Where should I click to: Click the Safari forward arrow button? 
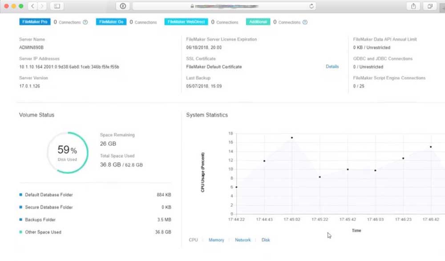(x=42, y=6)
